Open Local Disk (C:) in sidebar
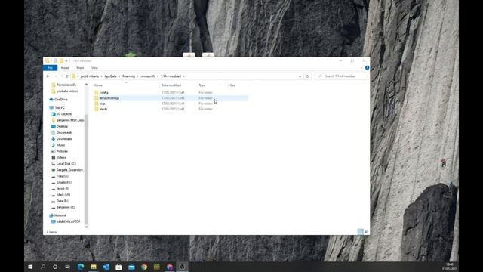 pos(63,164)
